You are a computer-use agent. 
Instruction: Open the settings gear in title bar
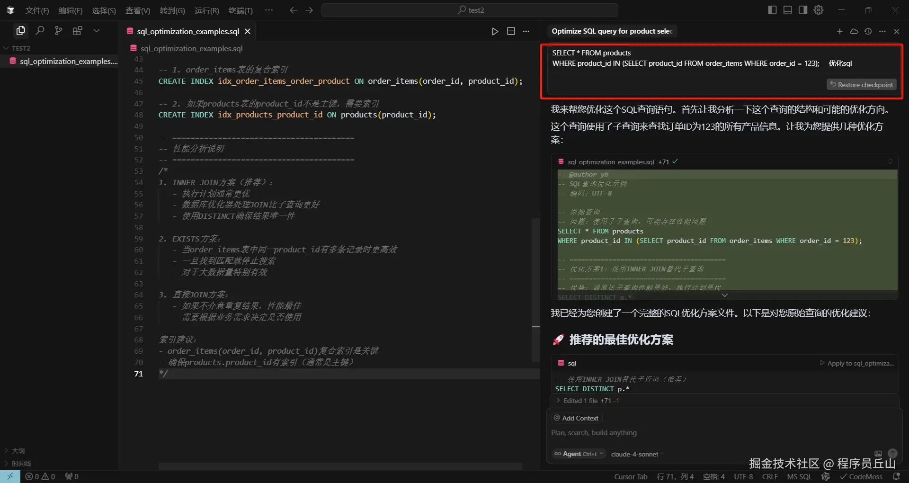click(819, 10)
